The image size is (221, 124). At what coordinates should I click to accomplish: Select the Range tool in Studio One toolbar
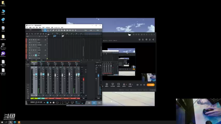point(48,30)
